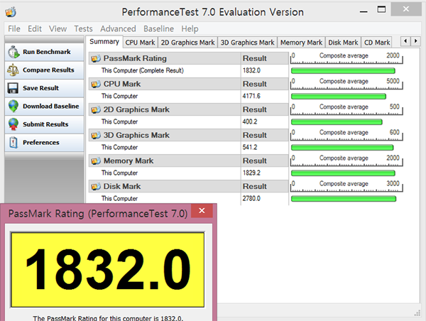Click the icon beside 2D Graphics Mark header
Viewport: 426px width, 321px height.
pyautogui.click(x=96, y=109)
